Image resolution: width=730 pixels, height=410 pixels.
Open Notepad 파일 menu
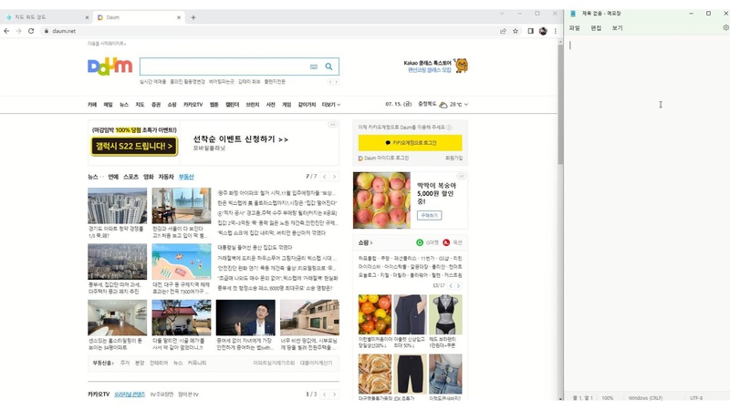[x=575, y=28]
